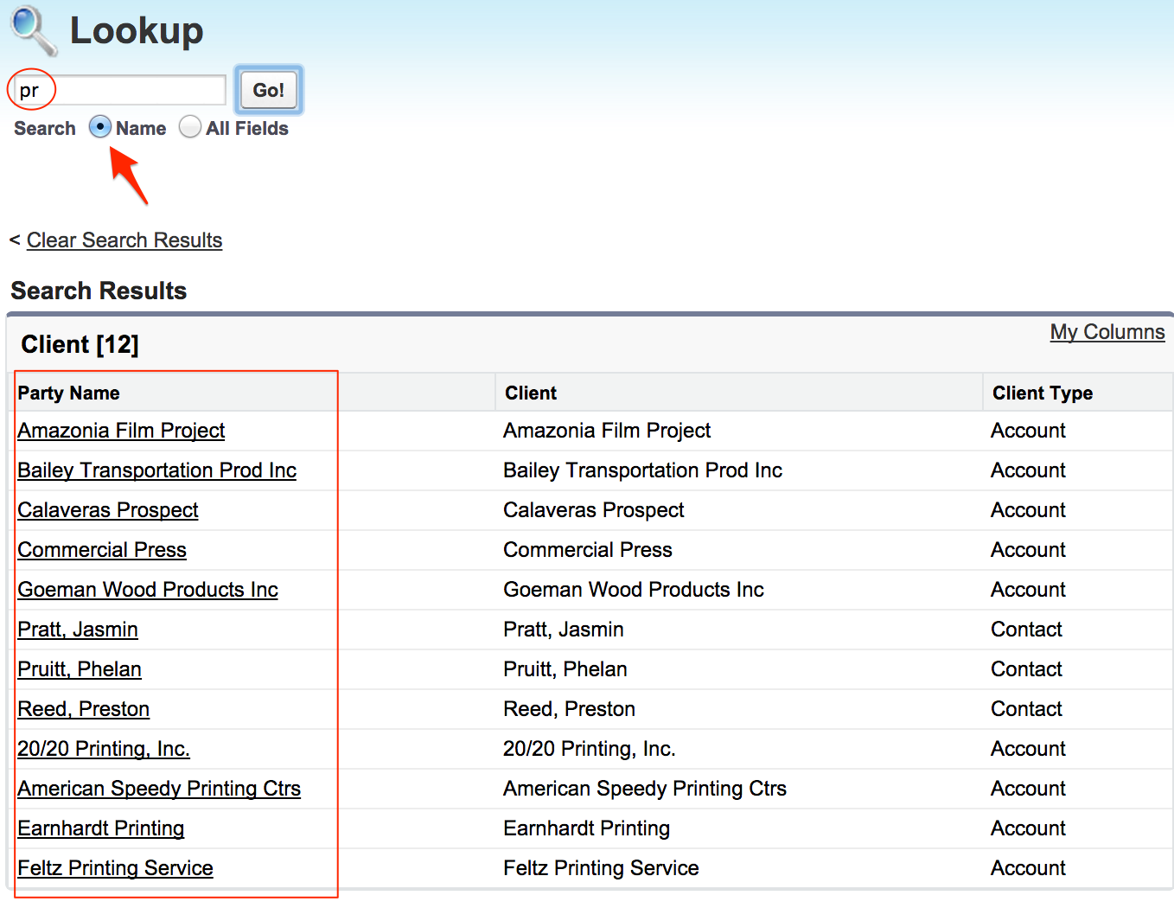Open the Calaveras Prospect account

pyautogui.click(x=107, y=510)
